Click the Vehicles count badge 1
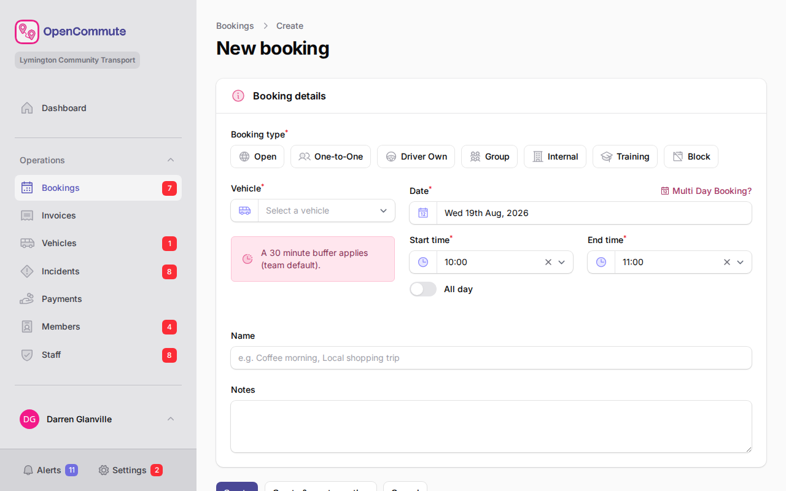 tap(169, 244)
